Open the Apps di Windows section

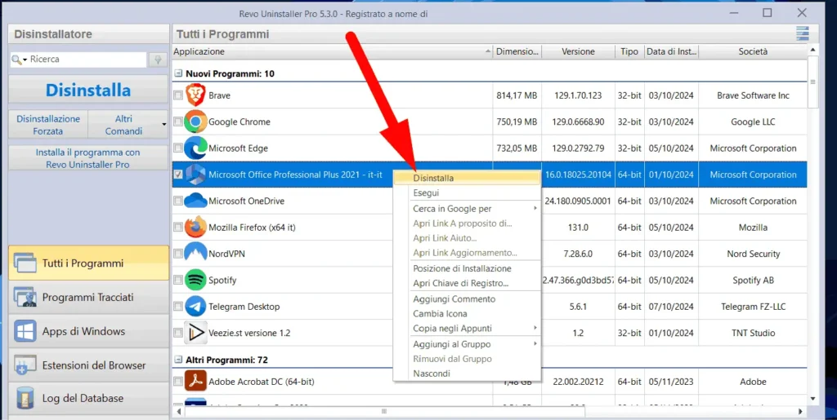tap(88, 331)
